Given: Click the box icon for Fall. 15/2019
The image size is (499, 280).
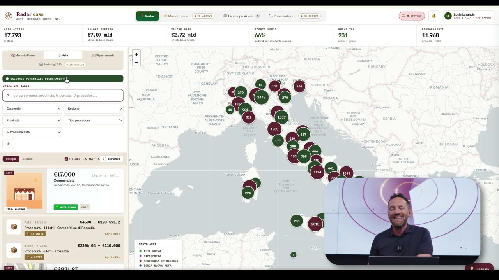Looking at the screenshot, I should click(14, 227).
